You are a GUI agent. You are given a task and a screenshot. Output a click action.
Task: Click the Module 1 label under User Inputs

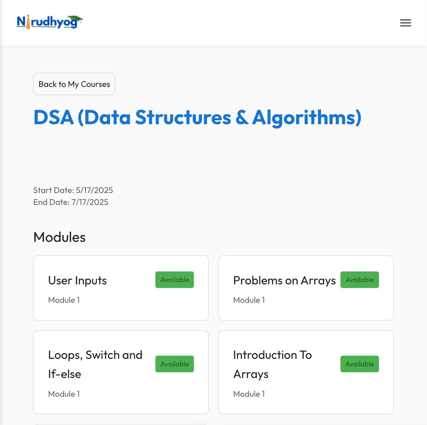tap(64, 300)
